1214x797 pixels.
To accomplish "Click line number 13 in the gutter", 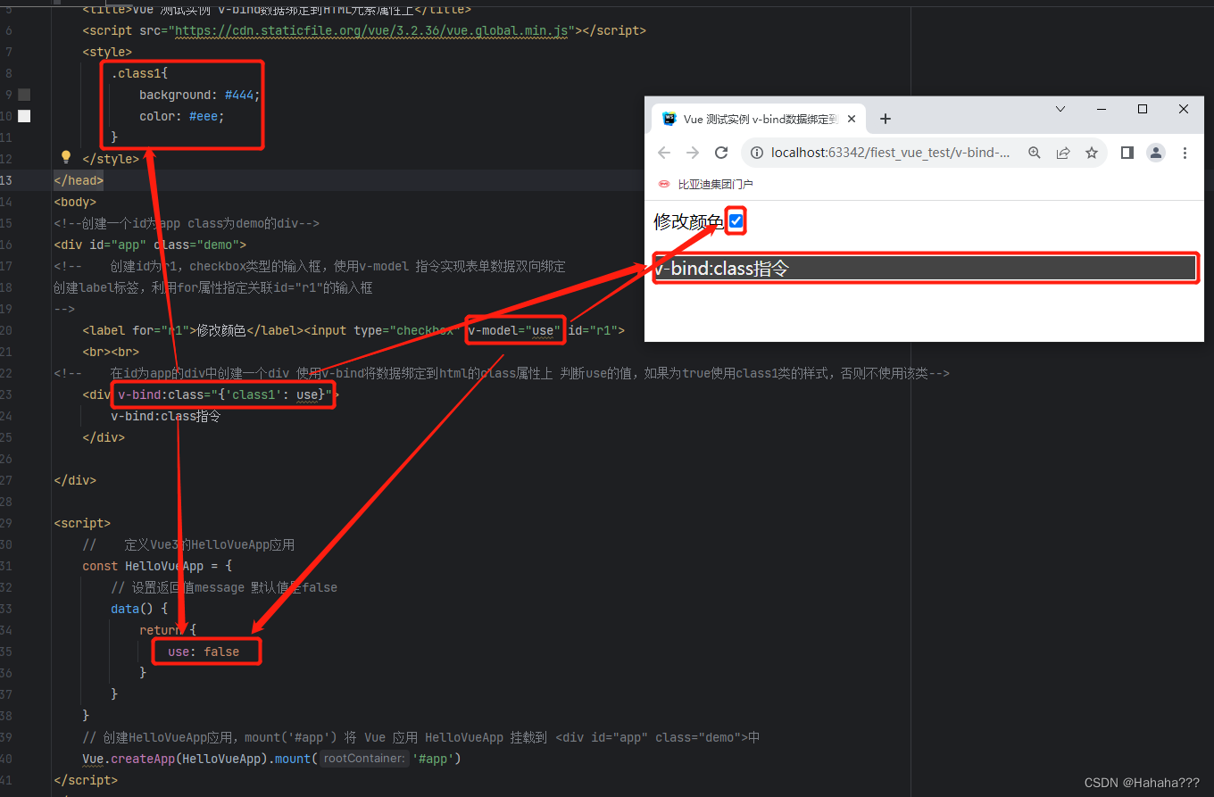I will [x=6, y=180].
